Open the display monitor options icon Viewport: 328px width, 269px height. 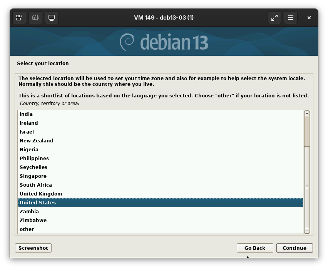tap(52, 18)
